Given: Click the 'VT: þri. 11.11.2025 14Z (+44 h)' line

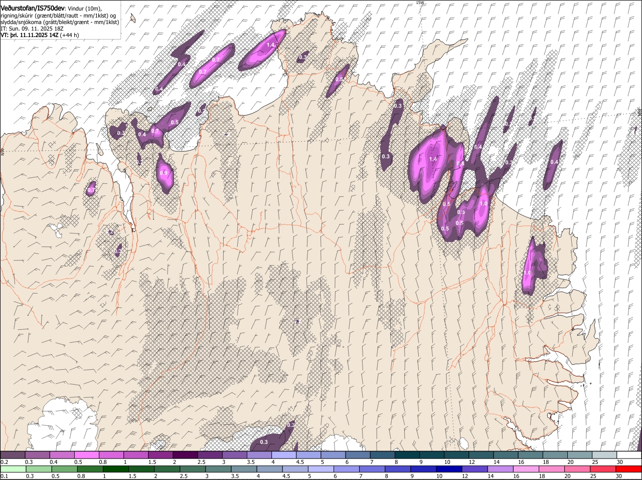Looking at the screenshot, I should [40, 36].
